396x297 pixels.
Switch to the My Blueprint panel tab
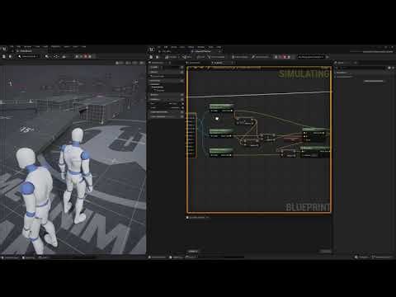[x=158, y=63]
